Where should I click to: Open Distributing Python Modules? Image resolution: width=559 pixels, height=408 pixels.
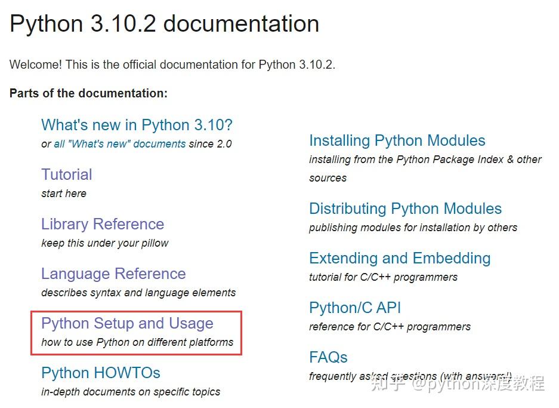pos(405,208)
